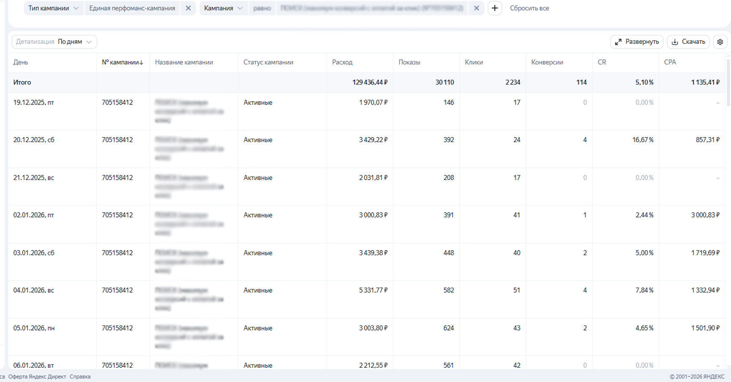
Task: Sort by № кампании column header
Action: pos(122,62)
